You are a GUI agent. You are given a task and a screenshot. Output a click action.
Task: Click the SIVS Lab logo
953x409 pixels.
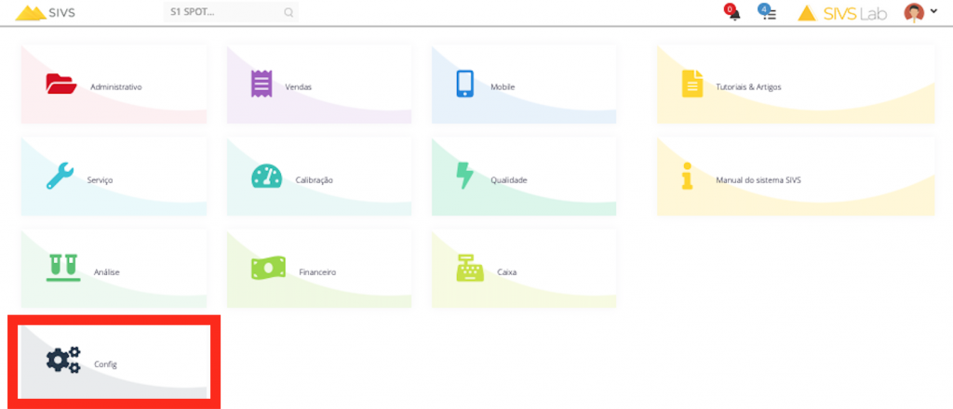pyautogui.click(x=842, y=13)
